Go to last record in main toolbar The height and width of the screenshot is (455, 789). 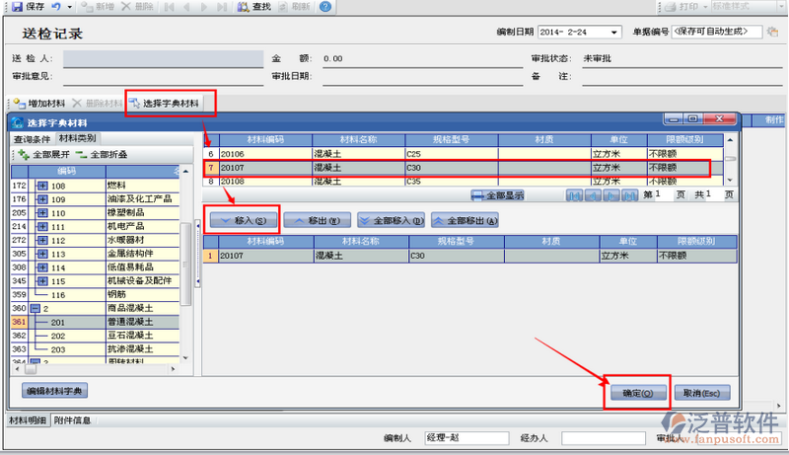tap(222, 7)
